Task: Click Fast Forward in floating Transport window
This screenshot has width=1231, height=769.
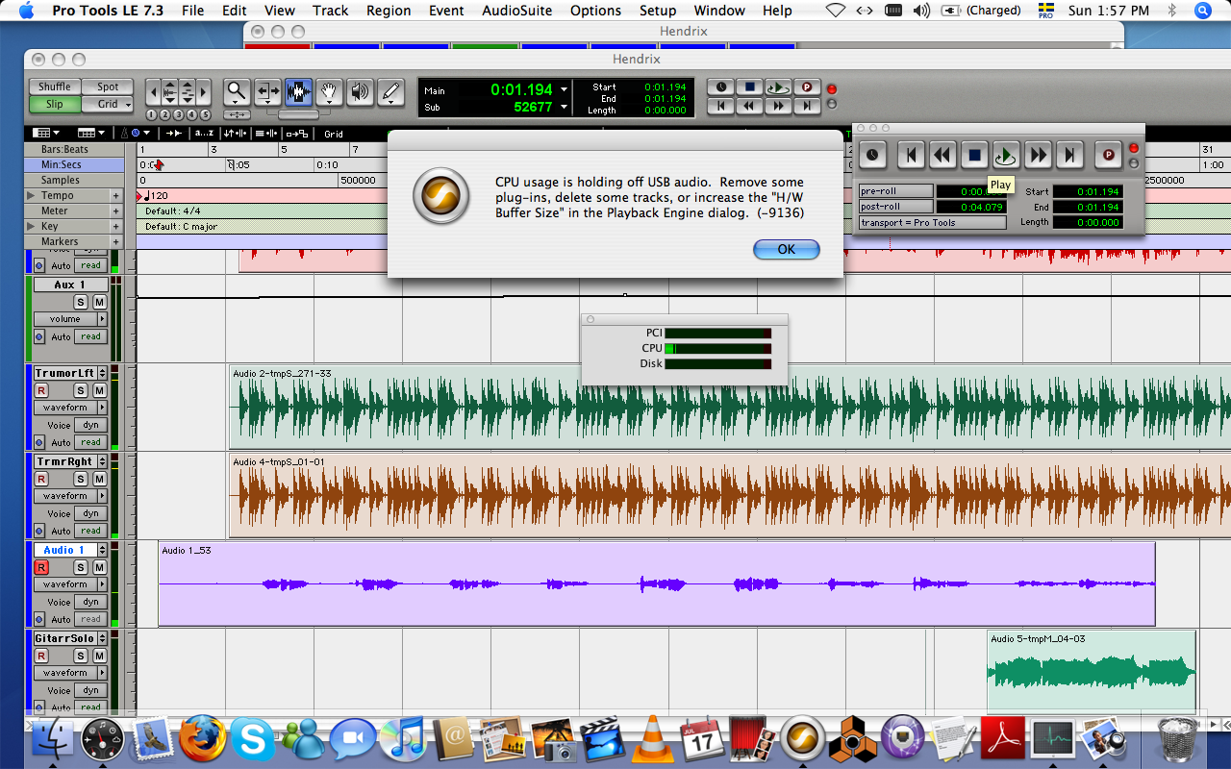Action: [x=1038, y=155]
